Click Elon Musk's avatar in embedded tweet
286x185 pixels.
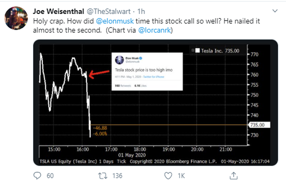[x=118, y=60]
